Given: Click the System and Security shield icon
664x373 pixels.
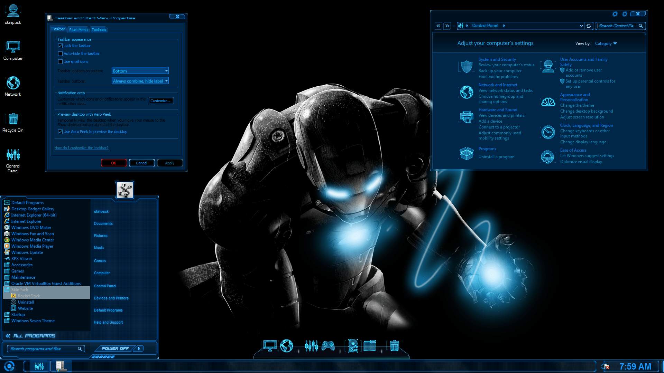Looking at the screenshot, I should click(467, 67).
